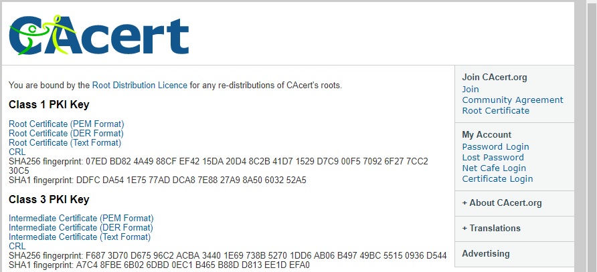Open Class 1 Root Certificate Text Format
Viewport: 597px width, 272px height.
[65, 143]
